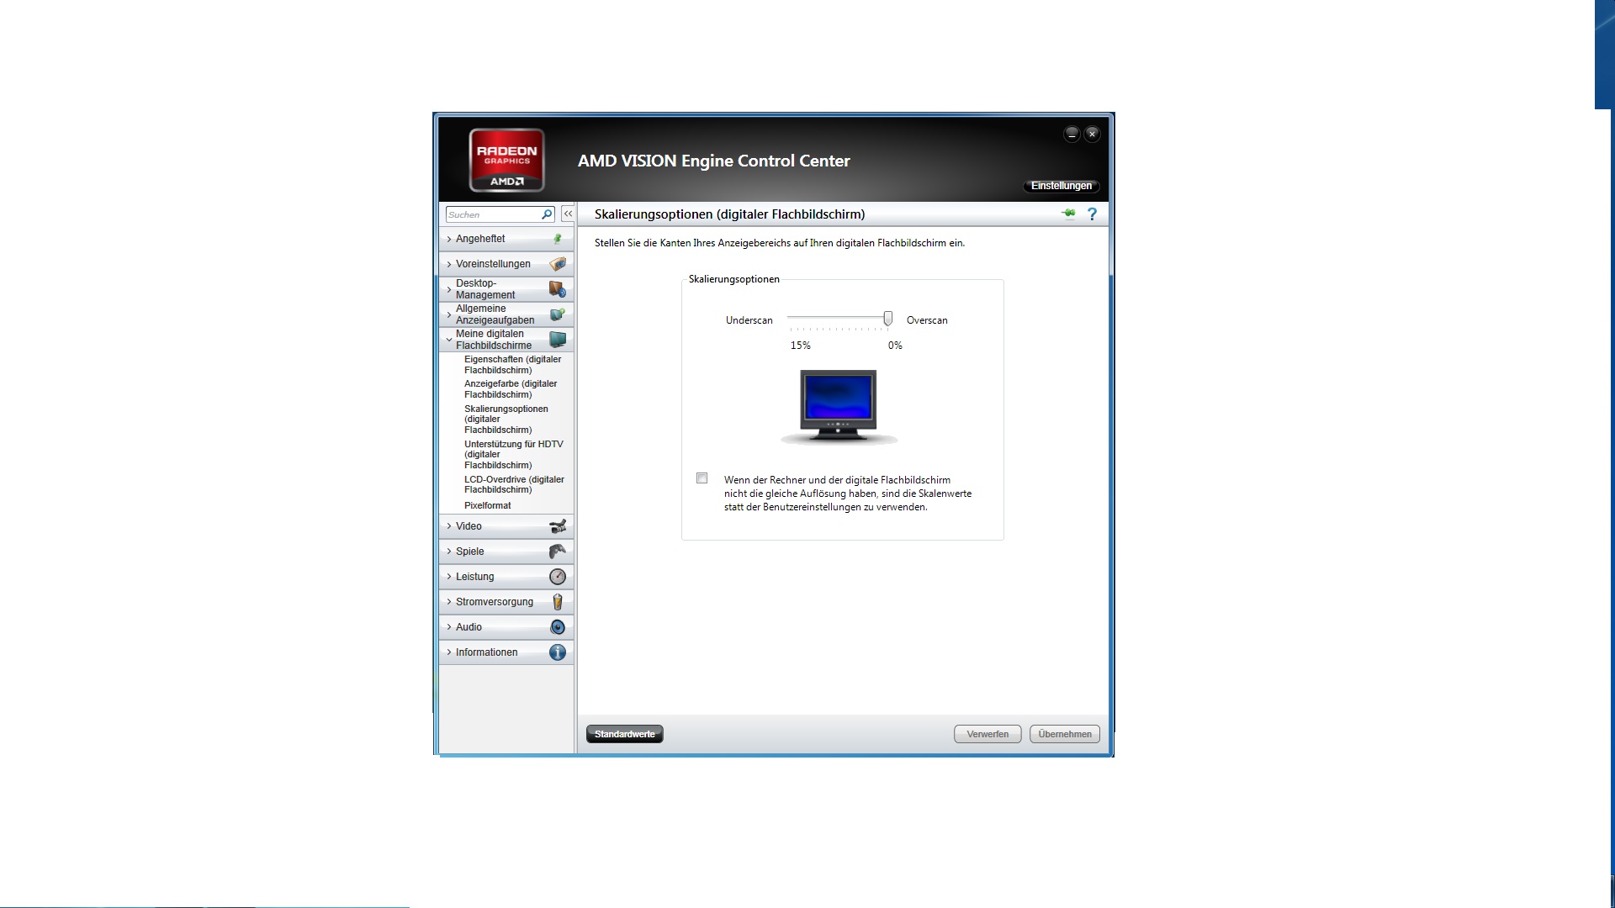Screen dimensions: 1615x908
Task: Click the Desktop-Management icon
Action: (x=557, y=289)
